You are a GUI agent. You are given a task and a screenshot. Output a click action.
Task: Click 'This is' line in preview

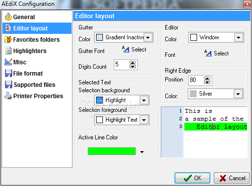(199, 111)
